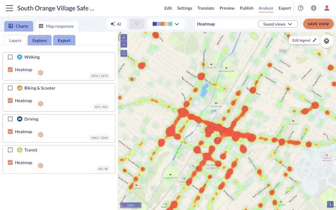Open Walking heatmap gear settings
The height and width of the screenshot is (210, 336).
(40, 73)
